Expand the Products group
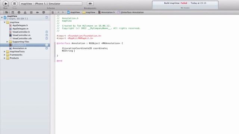 pos(4,58)
